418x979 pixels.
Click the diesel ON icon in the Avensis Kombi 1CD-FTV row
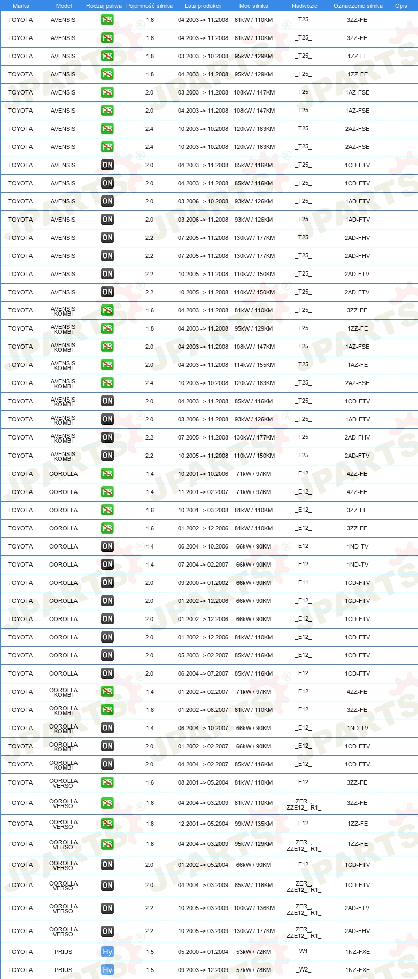tap(107, 401)
